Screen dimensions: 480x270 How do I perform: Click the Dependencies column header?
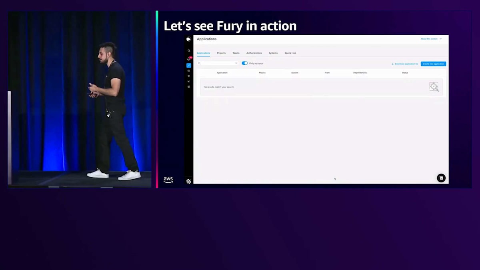[x=360, y=73]
